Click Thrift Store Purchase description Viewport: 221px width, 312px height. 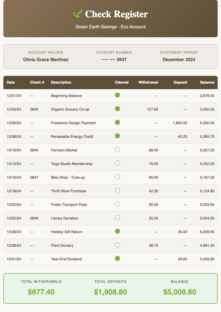tap(68, 191)
